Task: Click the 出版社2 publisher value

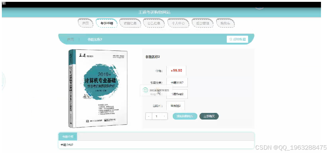Action: (176, 106)
